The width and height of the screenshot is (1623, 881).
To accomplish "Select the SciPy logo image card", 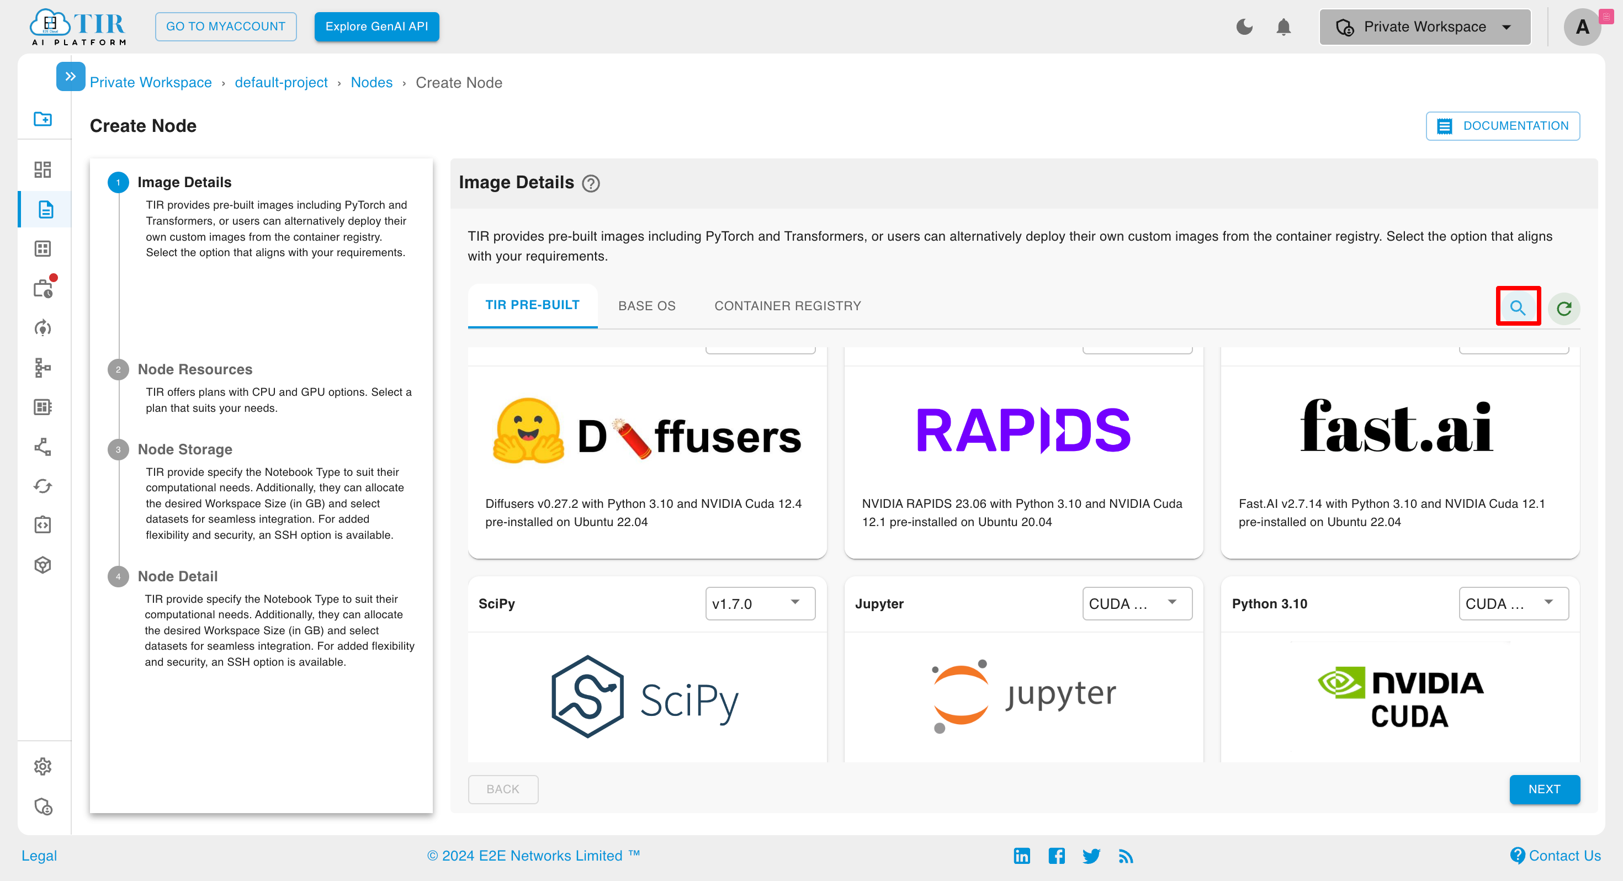I will point(647,669).
